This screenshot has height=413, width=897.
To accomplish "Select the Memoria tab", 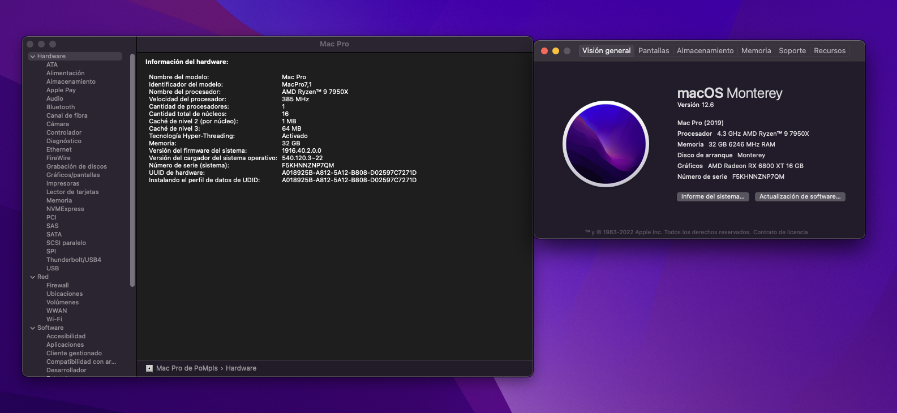I will point(756,51).
